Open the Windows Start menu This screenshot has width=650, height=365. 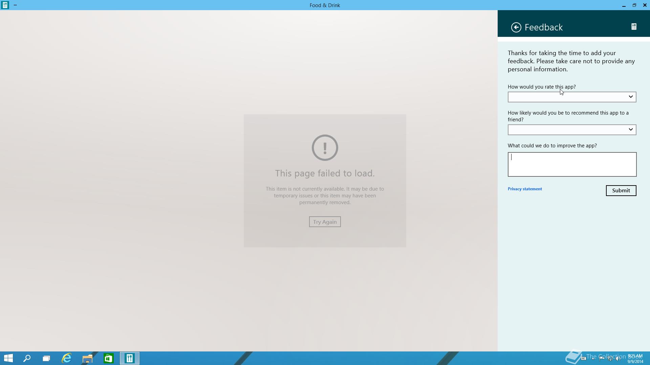pyautogui.click(x=8, y=358)
